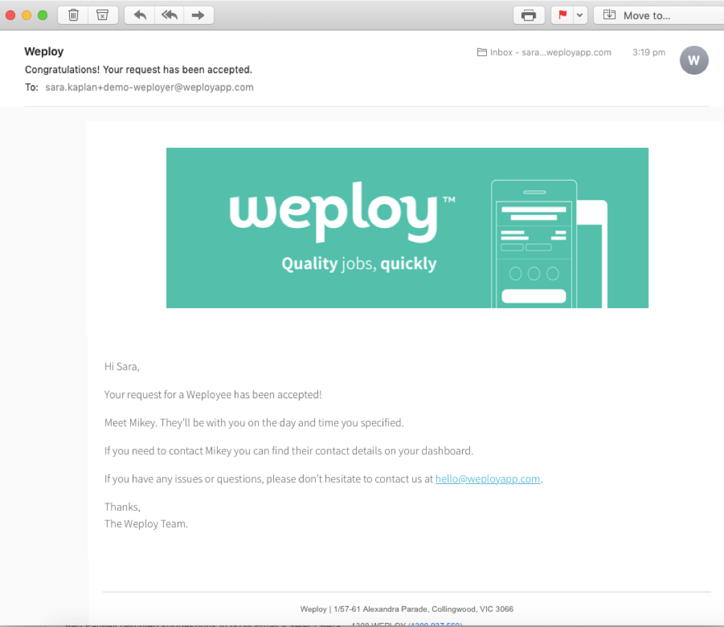
Task: Click the 3:19 pm timestamp
Action: 649,52
